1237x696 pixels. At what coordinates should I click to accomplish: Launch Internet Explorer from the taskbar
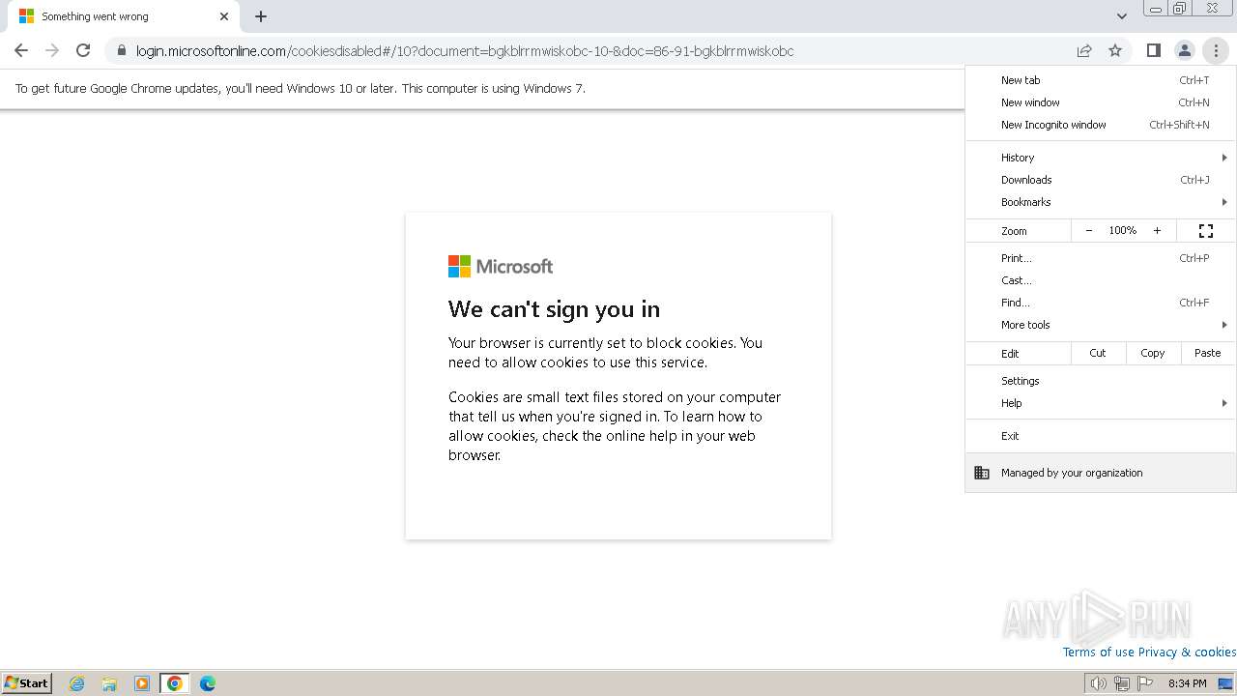77,683
